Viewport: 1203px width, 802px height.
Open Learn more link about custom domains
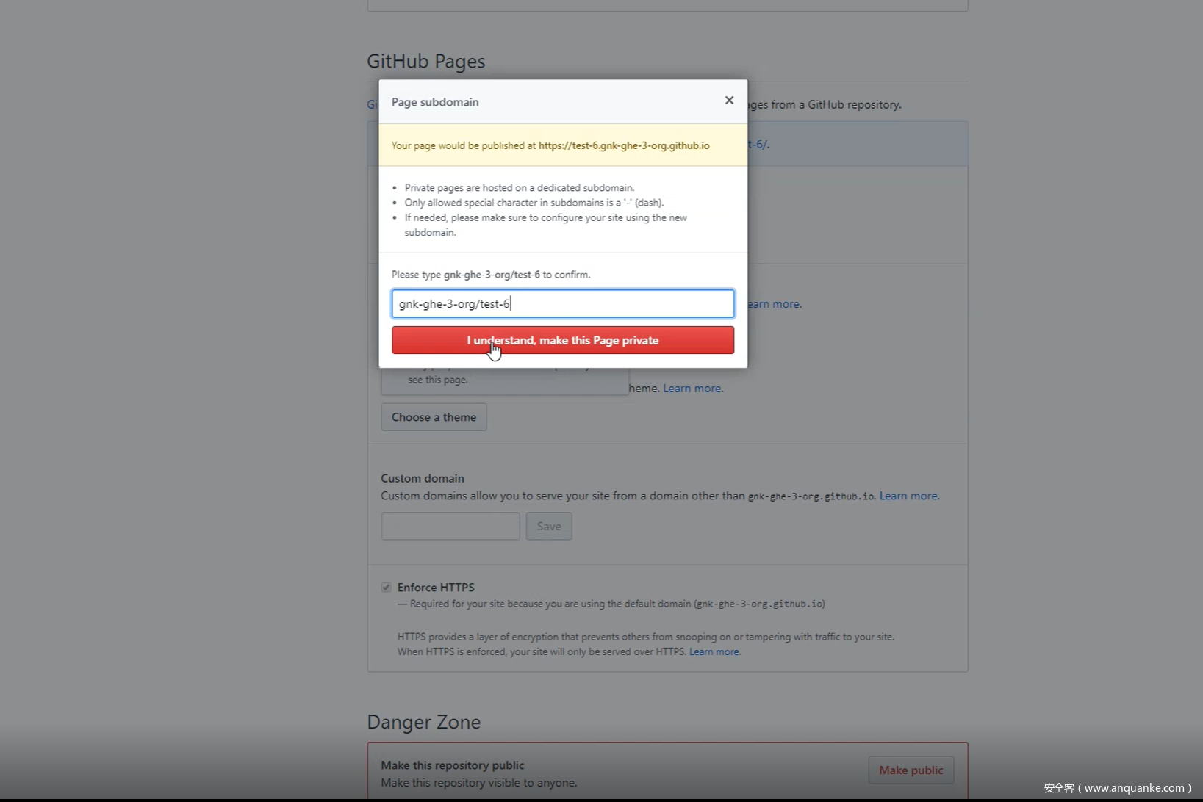[x=908, y=496]
